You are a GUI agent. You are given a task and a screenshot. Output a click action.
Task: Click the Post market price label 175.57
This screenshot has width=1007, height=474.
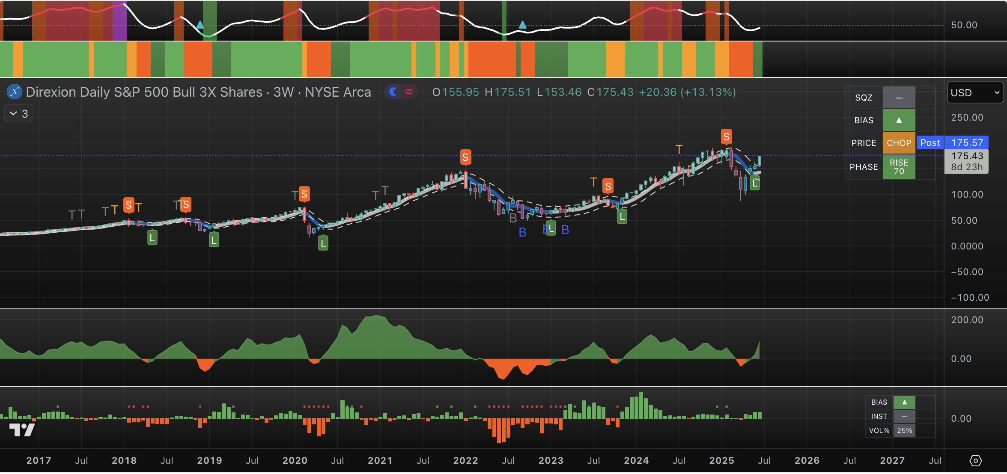pos(967,142)
